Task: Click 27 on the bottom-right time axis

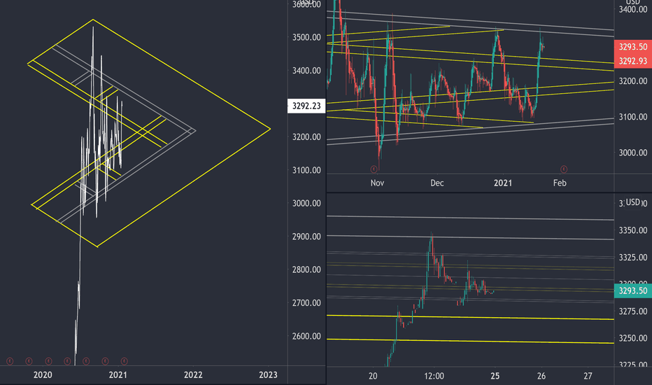Action: tap(588, 377)
